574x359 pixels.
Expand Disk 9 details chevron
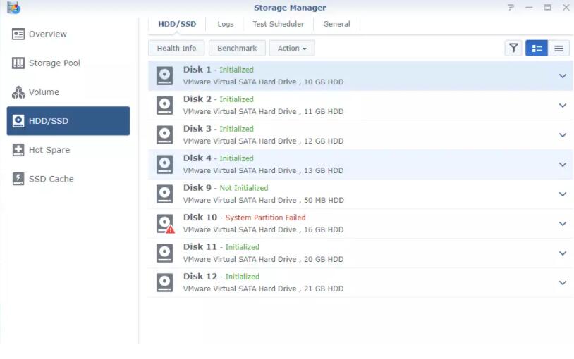point(562,194)
